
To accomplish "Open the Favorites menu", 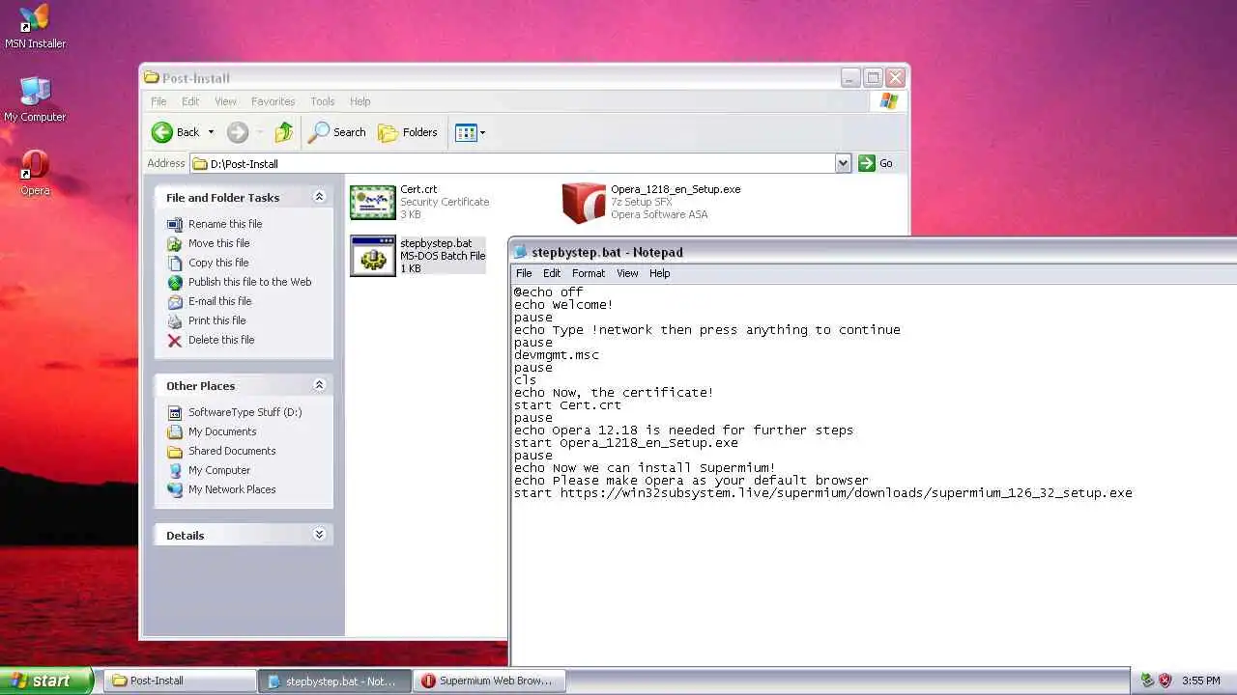I will pos(273,101).
